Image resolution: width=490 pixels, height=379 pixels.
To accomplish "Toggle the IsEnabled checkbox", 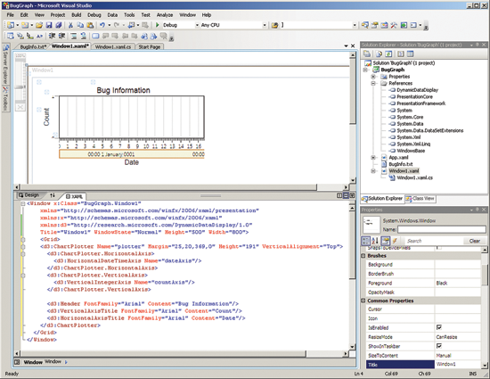I will (x=439, y=327).
